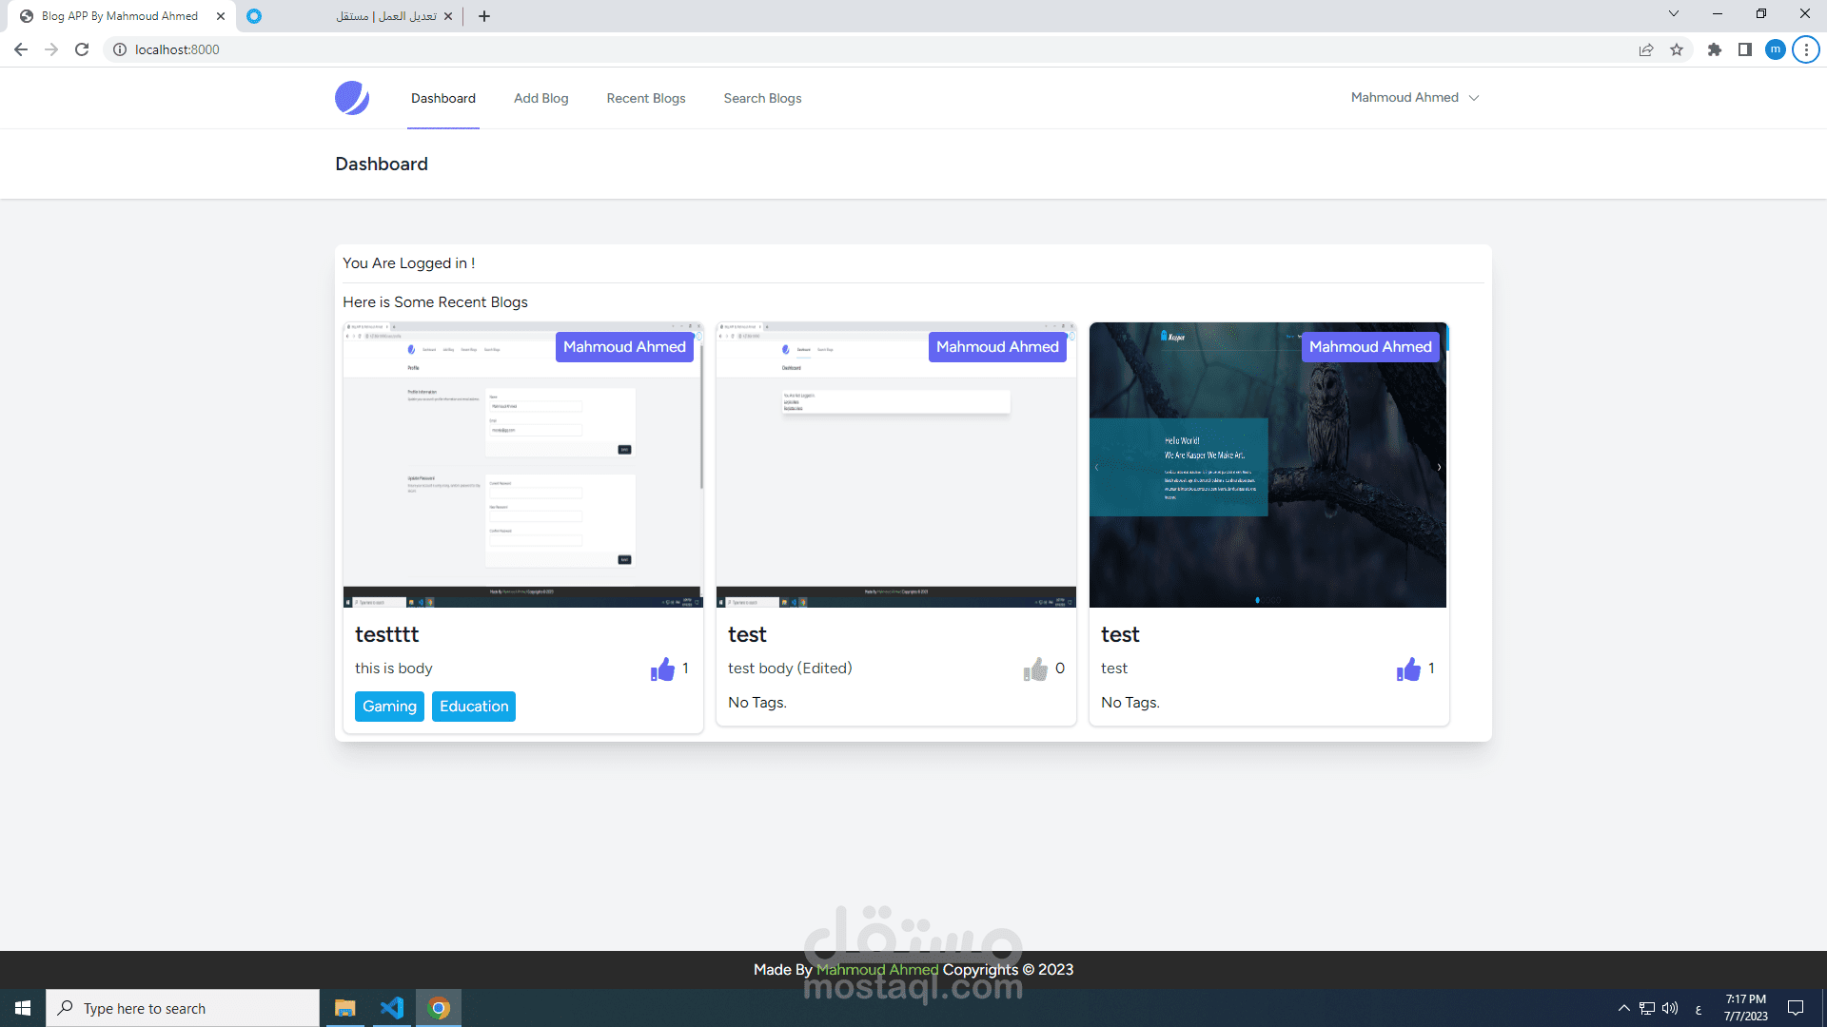Image resolution: width=1827 pixels, height=1027 pixels.
Task: Expand the tab list chevron in the browser
Action: tap(1673, 13)
